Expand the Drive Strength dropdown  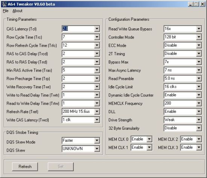pos(199,120)
